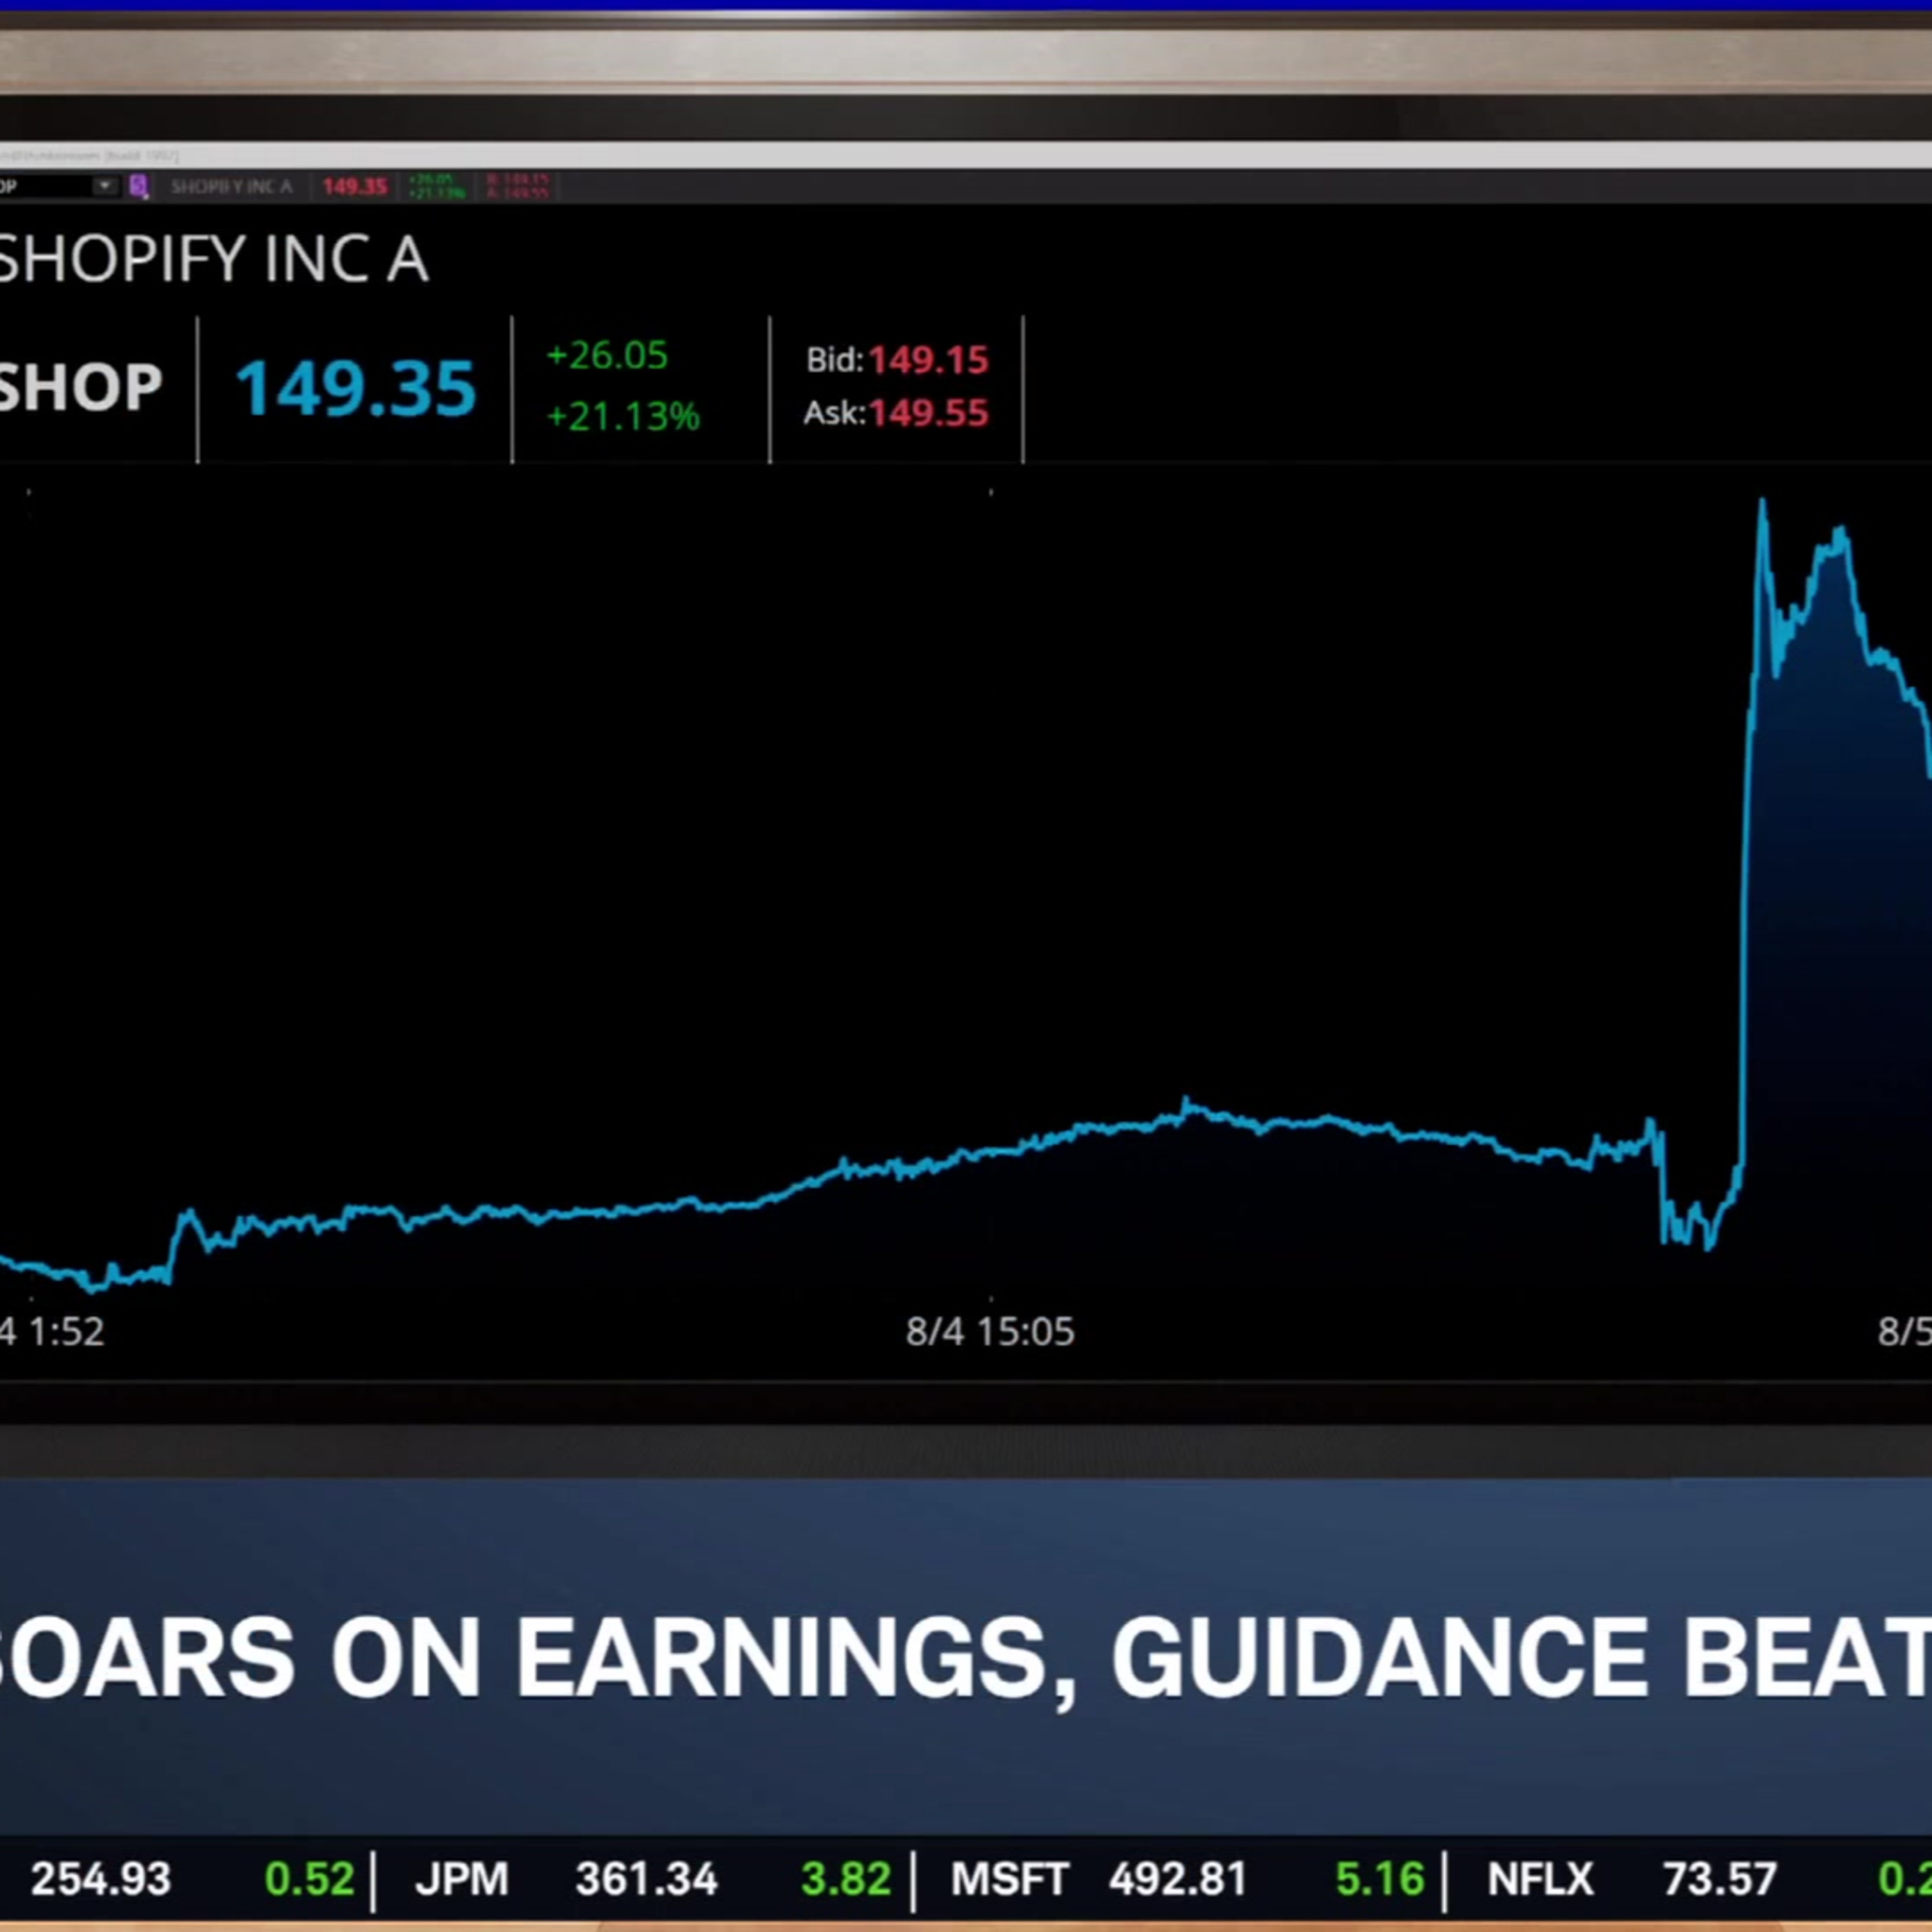Click the small red 149.35 toolbar price
1932x1932 pixels.
[354, 187]
